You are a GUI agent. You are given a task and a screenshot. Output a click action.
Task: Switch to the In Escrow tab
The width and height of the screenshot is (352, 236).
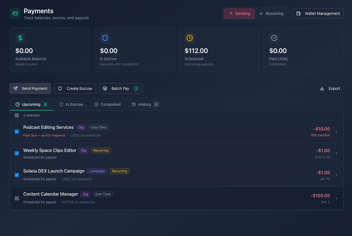click(71, 104)
